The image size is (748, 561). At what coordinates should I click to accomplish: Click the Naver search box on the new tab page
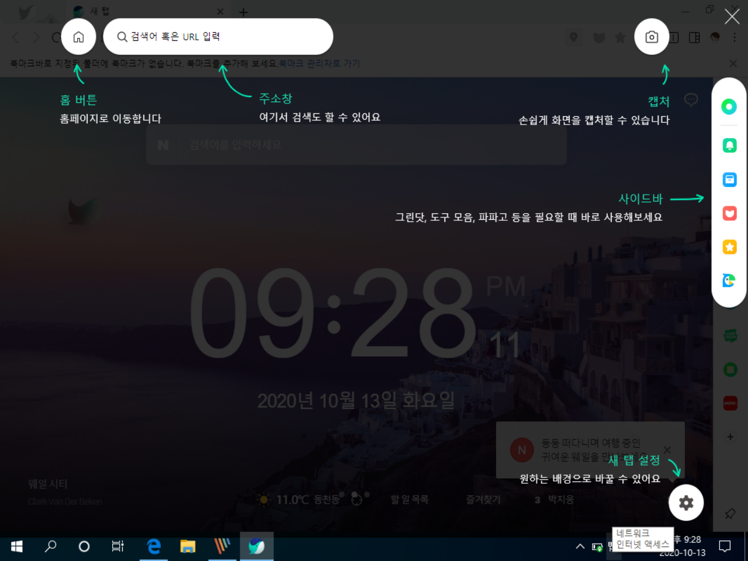[x=356, y=145]
